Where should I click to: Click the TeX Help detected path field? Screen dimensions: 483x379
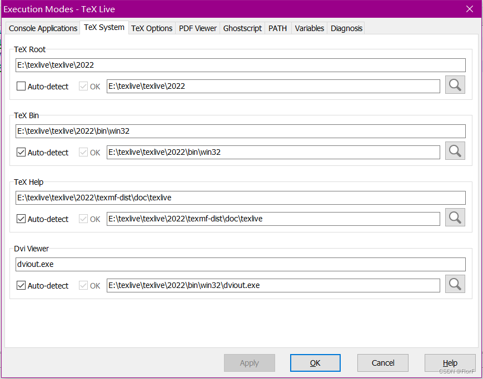pos(273,219)
